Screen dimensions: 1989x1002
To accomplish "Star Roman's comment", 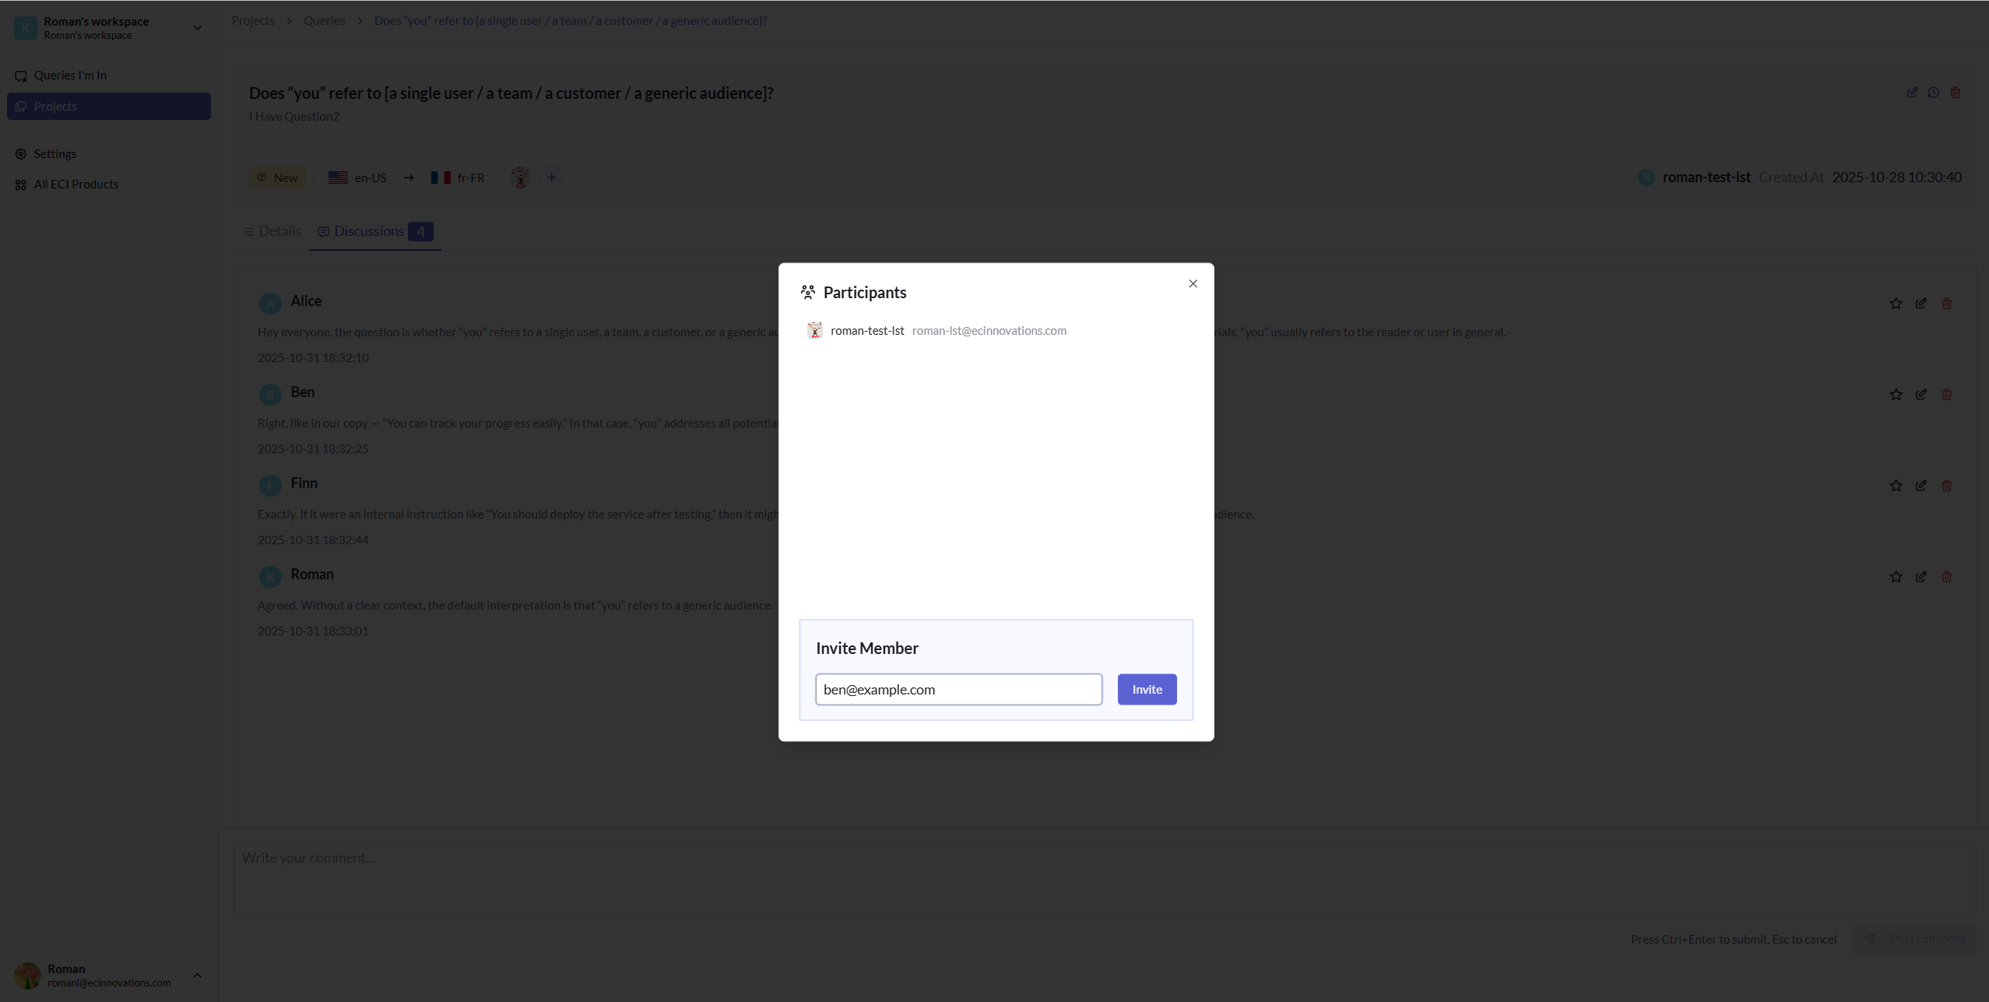I will click(x=1896, y=576).
